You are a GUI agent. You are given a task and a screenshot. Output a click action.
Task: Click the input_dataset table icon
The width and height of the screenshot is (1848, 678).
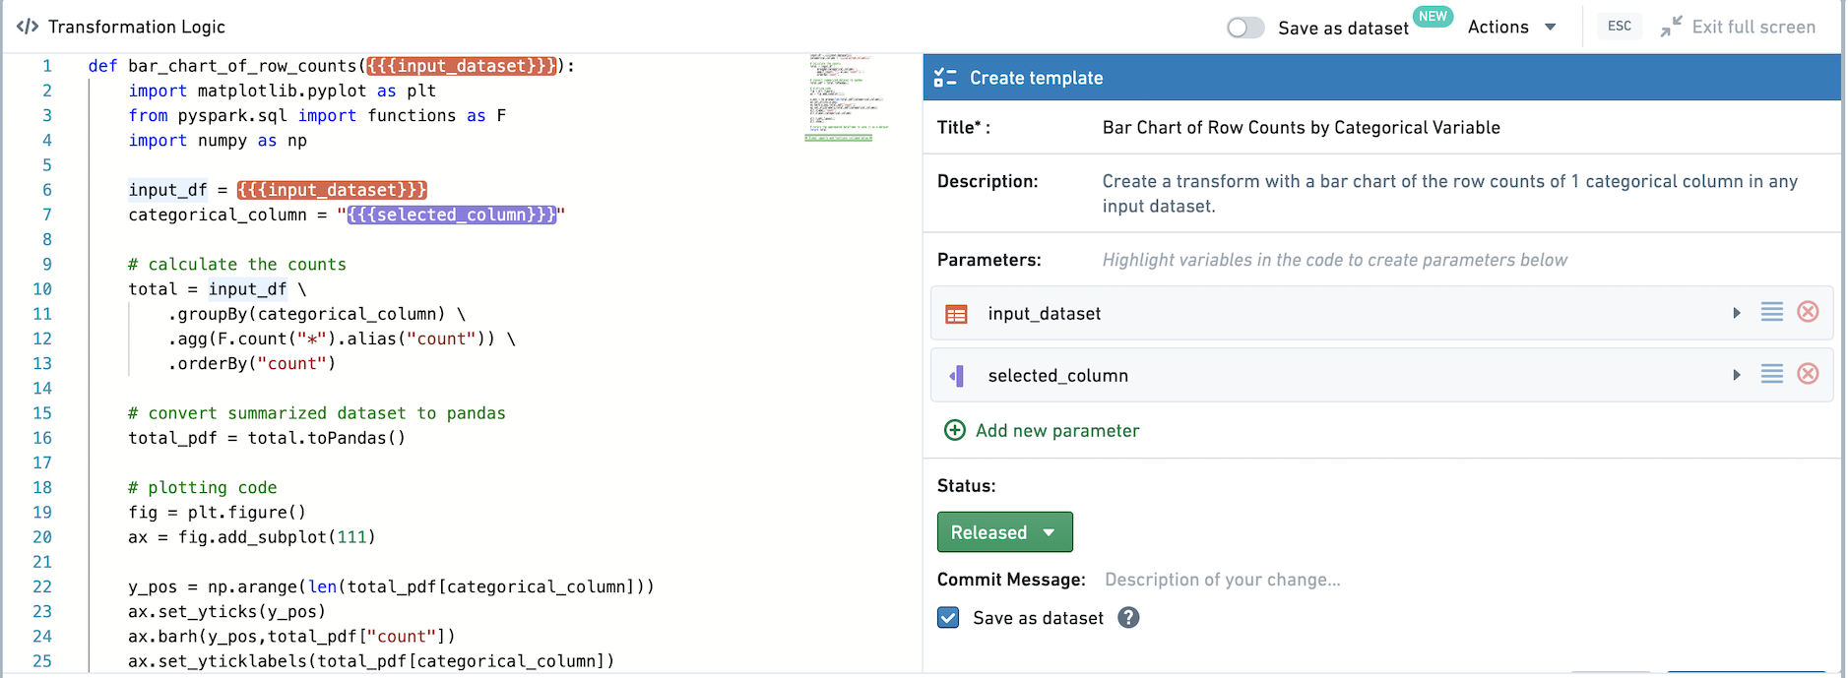pos(956,314)
